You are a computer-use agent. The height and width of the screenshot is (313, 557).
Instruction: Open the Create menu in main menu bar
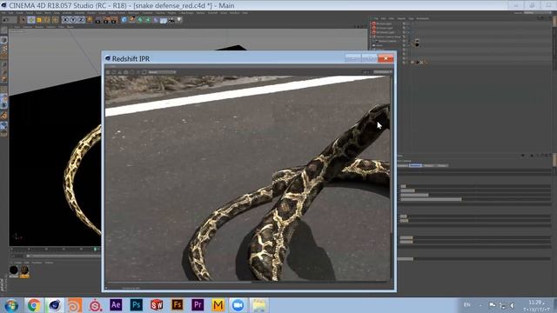[20, 13]
